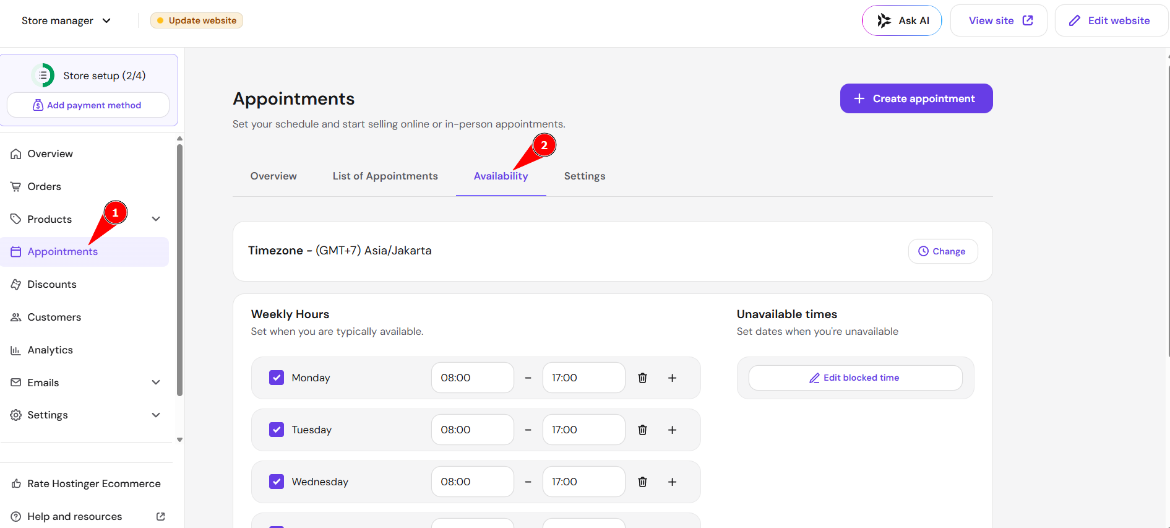Screen dimensions: 1170x528
Task: Select the Availability tab
Action: pyautogui.click(x=501, y=176)
